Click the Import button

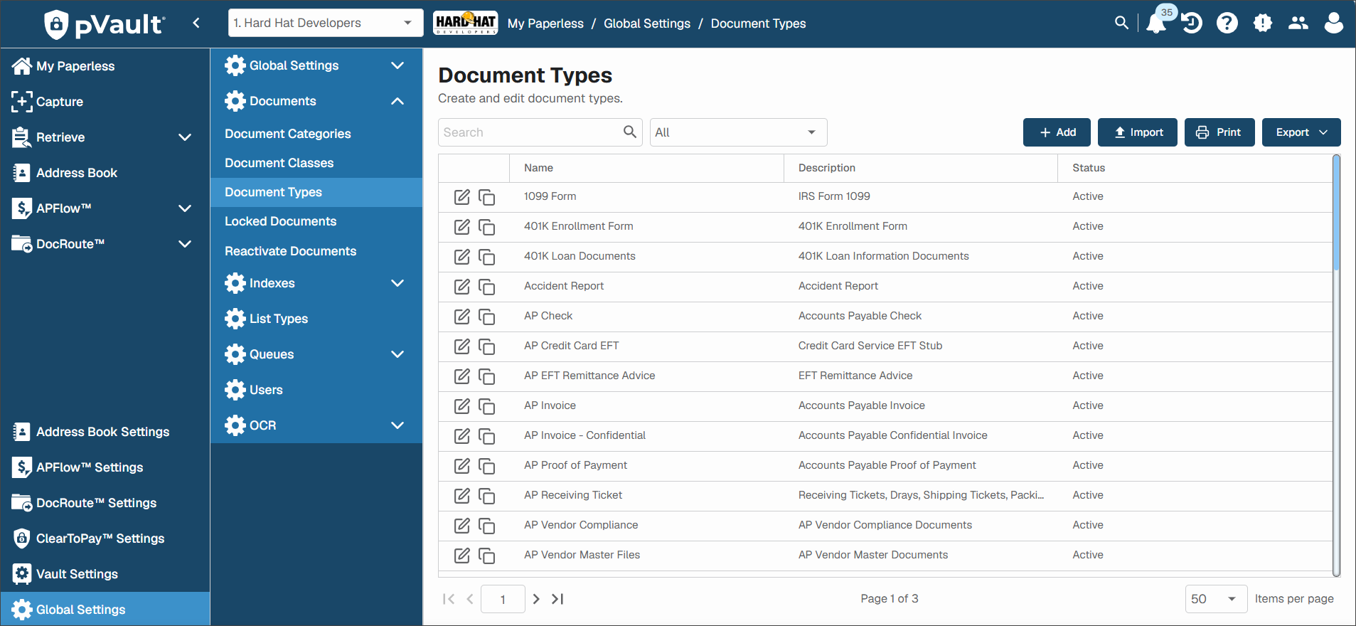1138,132
